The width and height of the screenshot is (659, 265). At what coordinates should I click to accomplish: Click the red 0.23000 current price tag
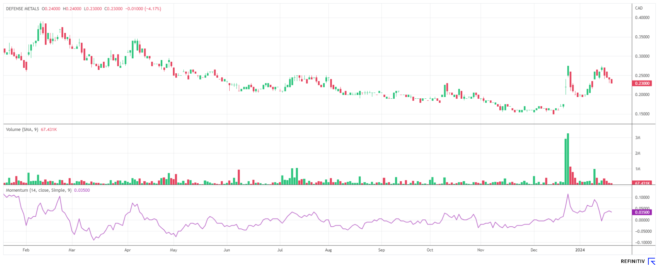(642, 83)
